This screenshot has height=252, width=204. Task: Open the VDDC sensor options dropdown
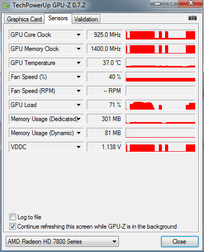78,147
